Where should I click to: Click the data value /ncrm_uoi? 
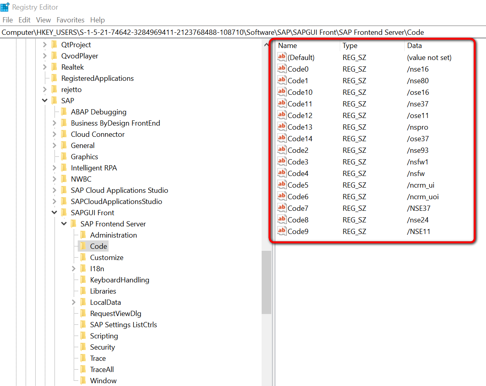[423, 197]
